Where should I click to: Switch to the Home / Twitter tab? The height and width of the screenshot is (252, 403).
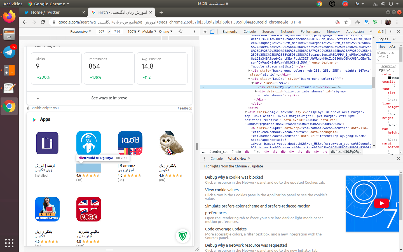pos(53,12)
